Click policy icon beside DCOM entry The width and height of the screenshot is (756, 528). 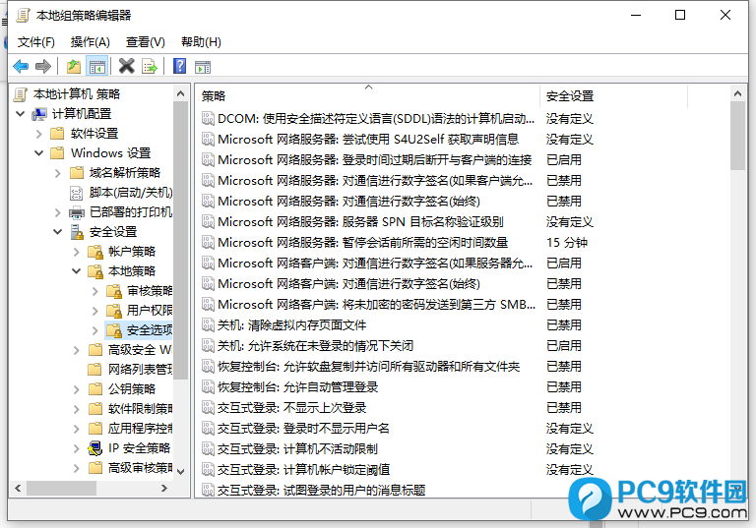[208, 118]
